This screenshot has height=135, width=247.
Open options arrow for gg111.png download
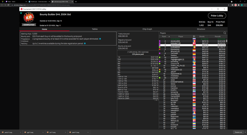click(x=43, y=132)
